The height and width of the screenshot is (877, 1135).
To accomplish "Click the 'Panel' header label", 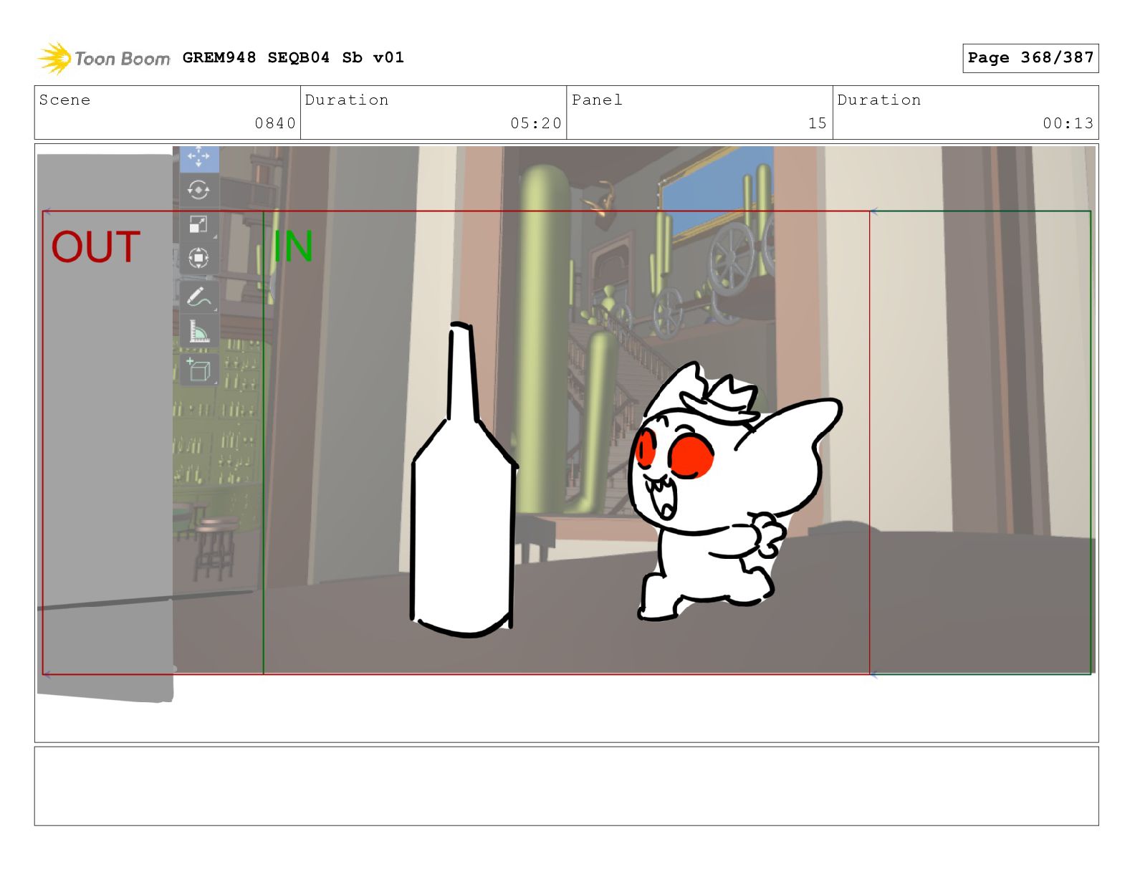I will click(597, 100).
